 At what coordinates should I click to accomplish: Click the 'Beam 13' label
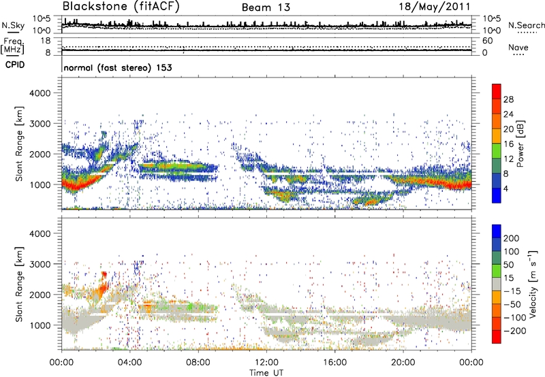click(266, 7)
